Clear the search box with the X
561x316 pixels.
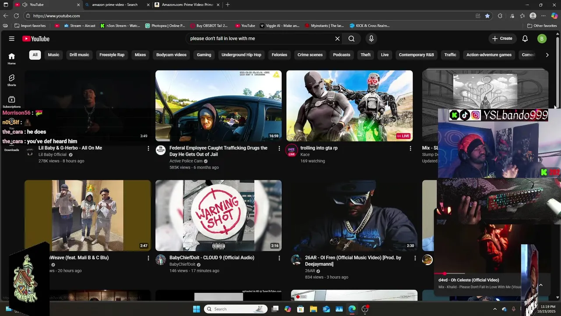pyautogui.click(x=337, y=39)
